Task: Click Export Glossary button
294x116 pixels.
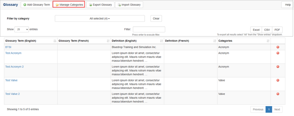Action: coord(100,5)
